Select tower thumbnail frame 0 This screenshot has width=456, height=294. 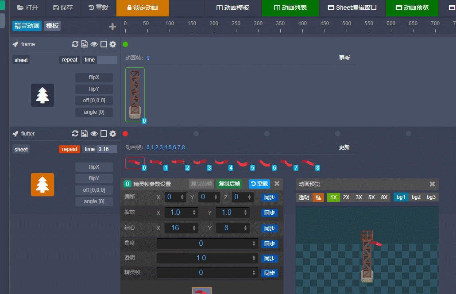point(135,95)
